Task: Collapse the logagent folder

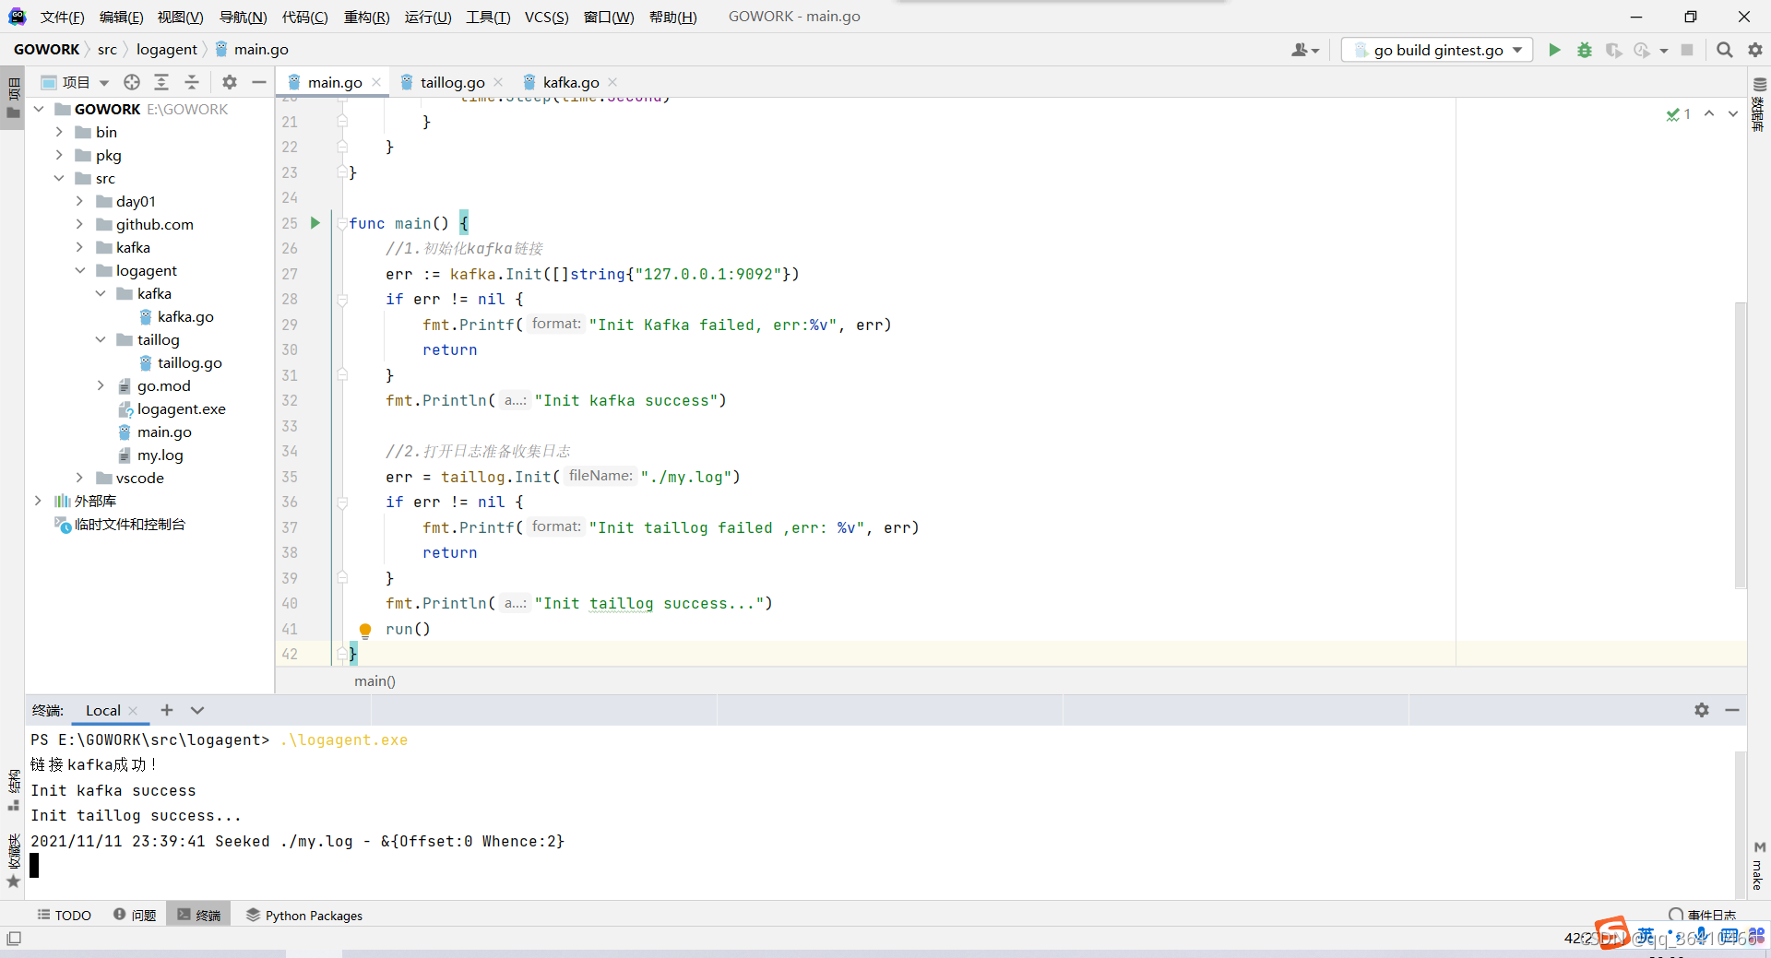Action: click(x=79, y=270)
